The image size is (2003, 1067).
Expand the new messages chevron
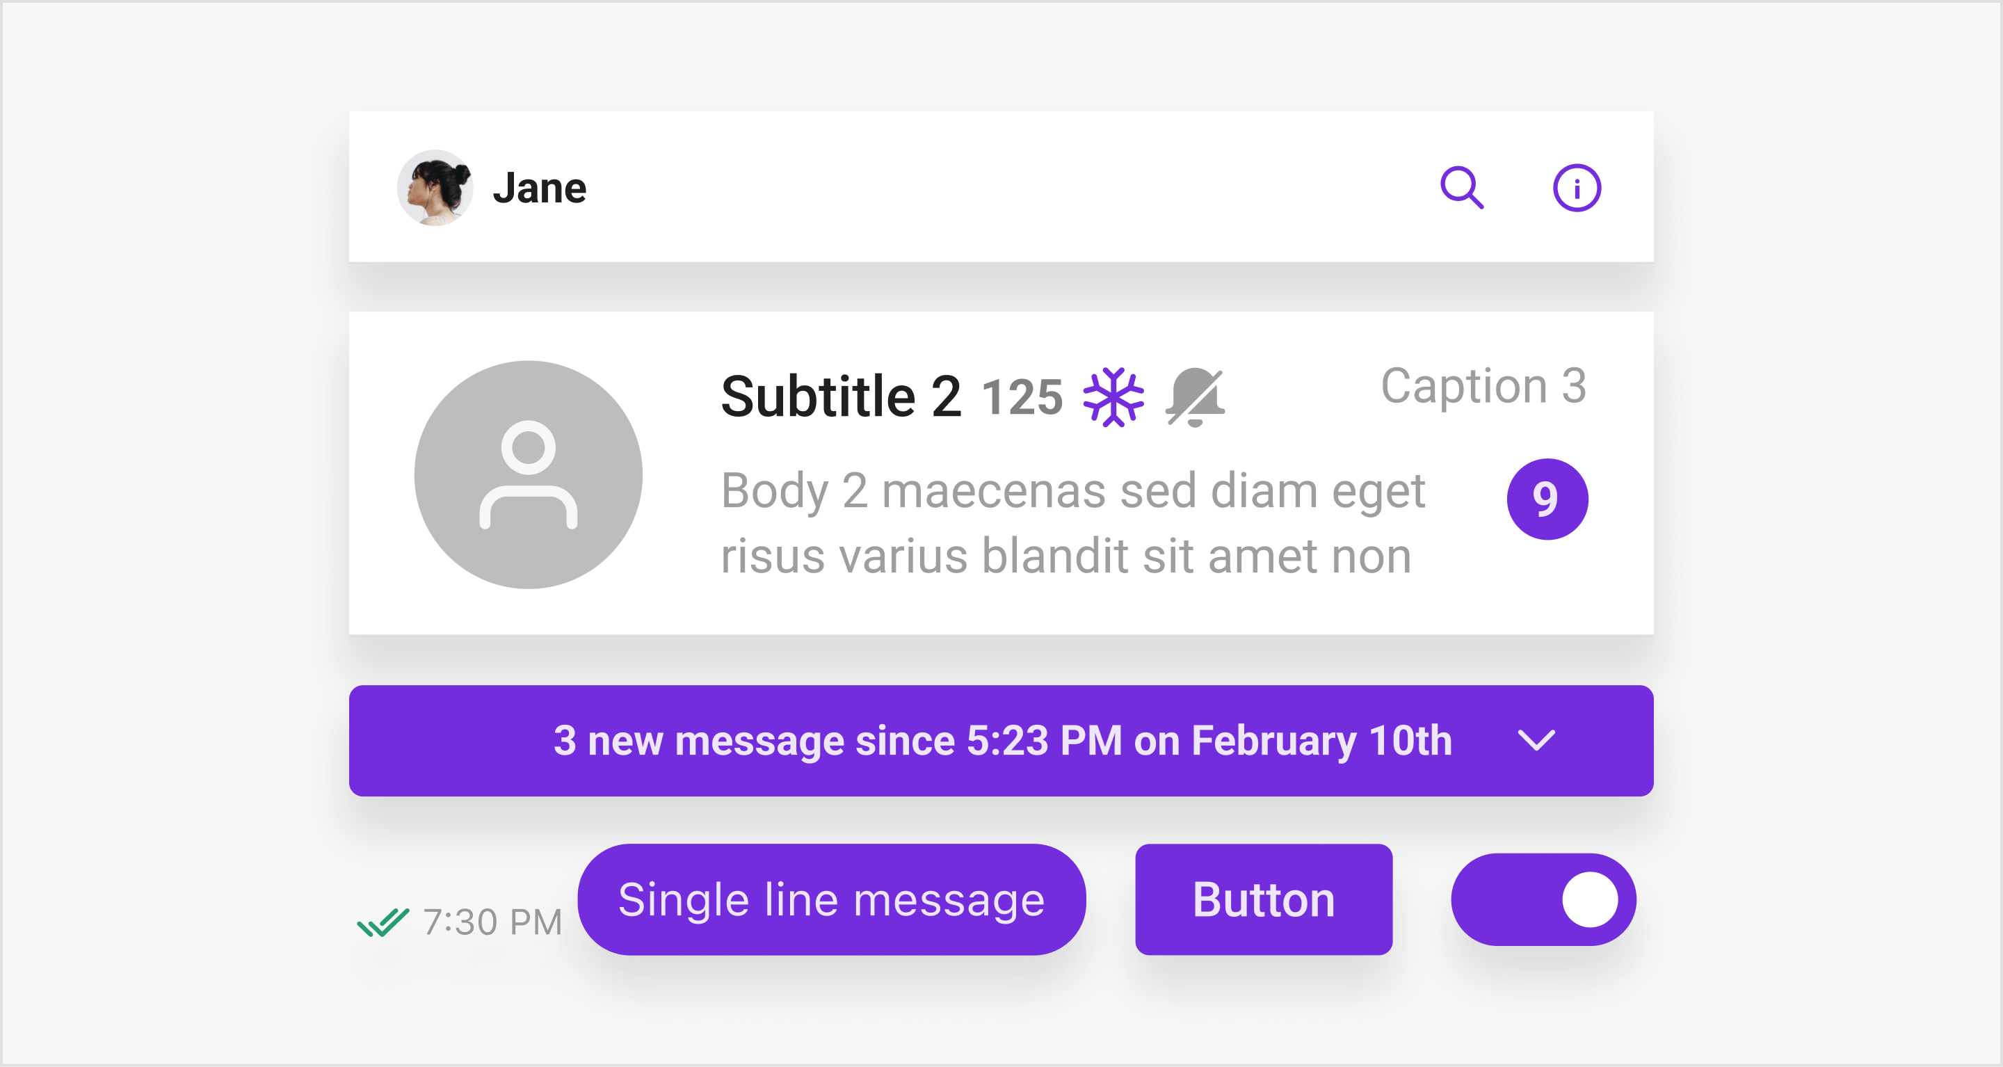pyautogui.click(x=1536, y=739)
